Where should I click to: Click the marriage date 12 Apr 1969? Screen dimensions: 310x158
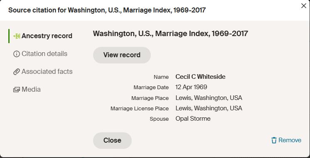coord(191,87)
